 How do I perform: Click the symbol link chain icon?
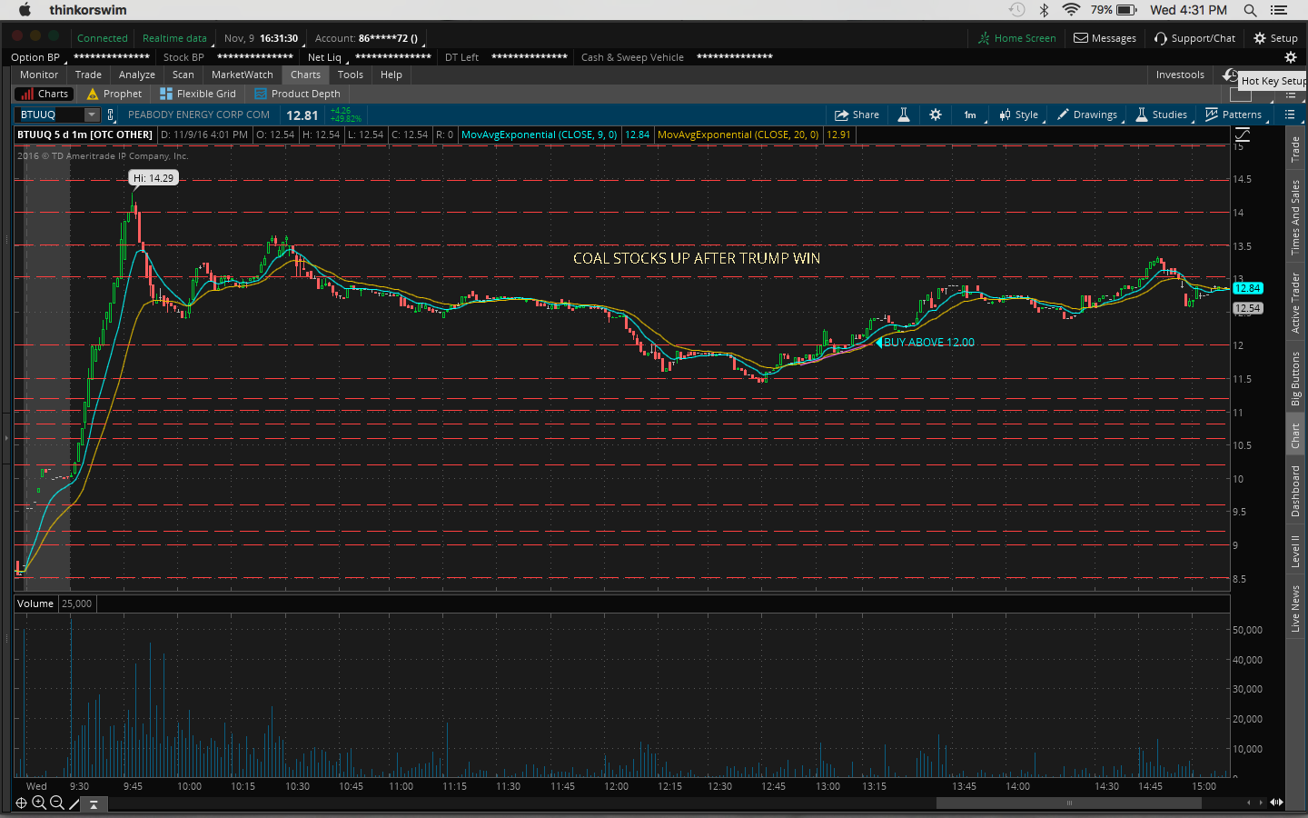(x=111, y=115)
